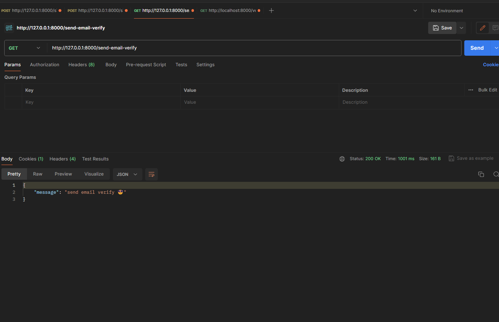Screen dimensions: 499x322
Task: Open the tabs overflow chevron
Action: click(x=415, y=11)
